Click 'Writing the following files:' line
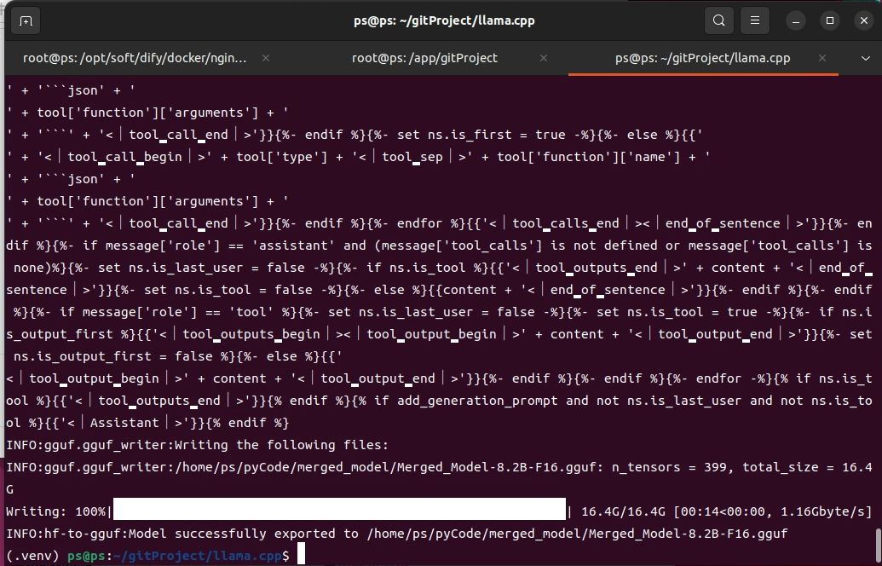This screenshot has width=882, height=566. [198, 445]
